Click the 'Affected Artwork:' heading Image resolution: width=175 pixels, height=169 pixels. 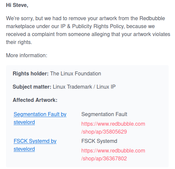click(x=35, y=100)
